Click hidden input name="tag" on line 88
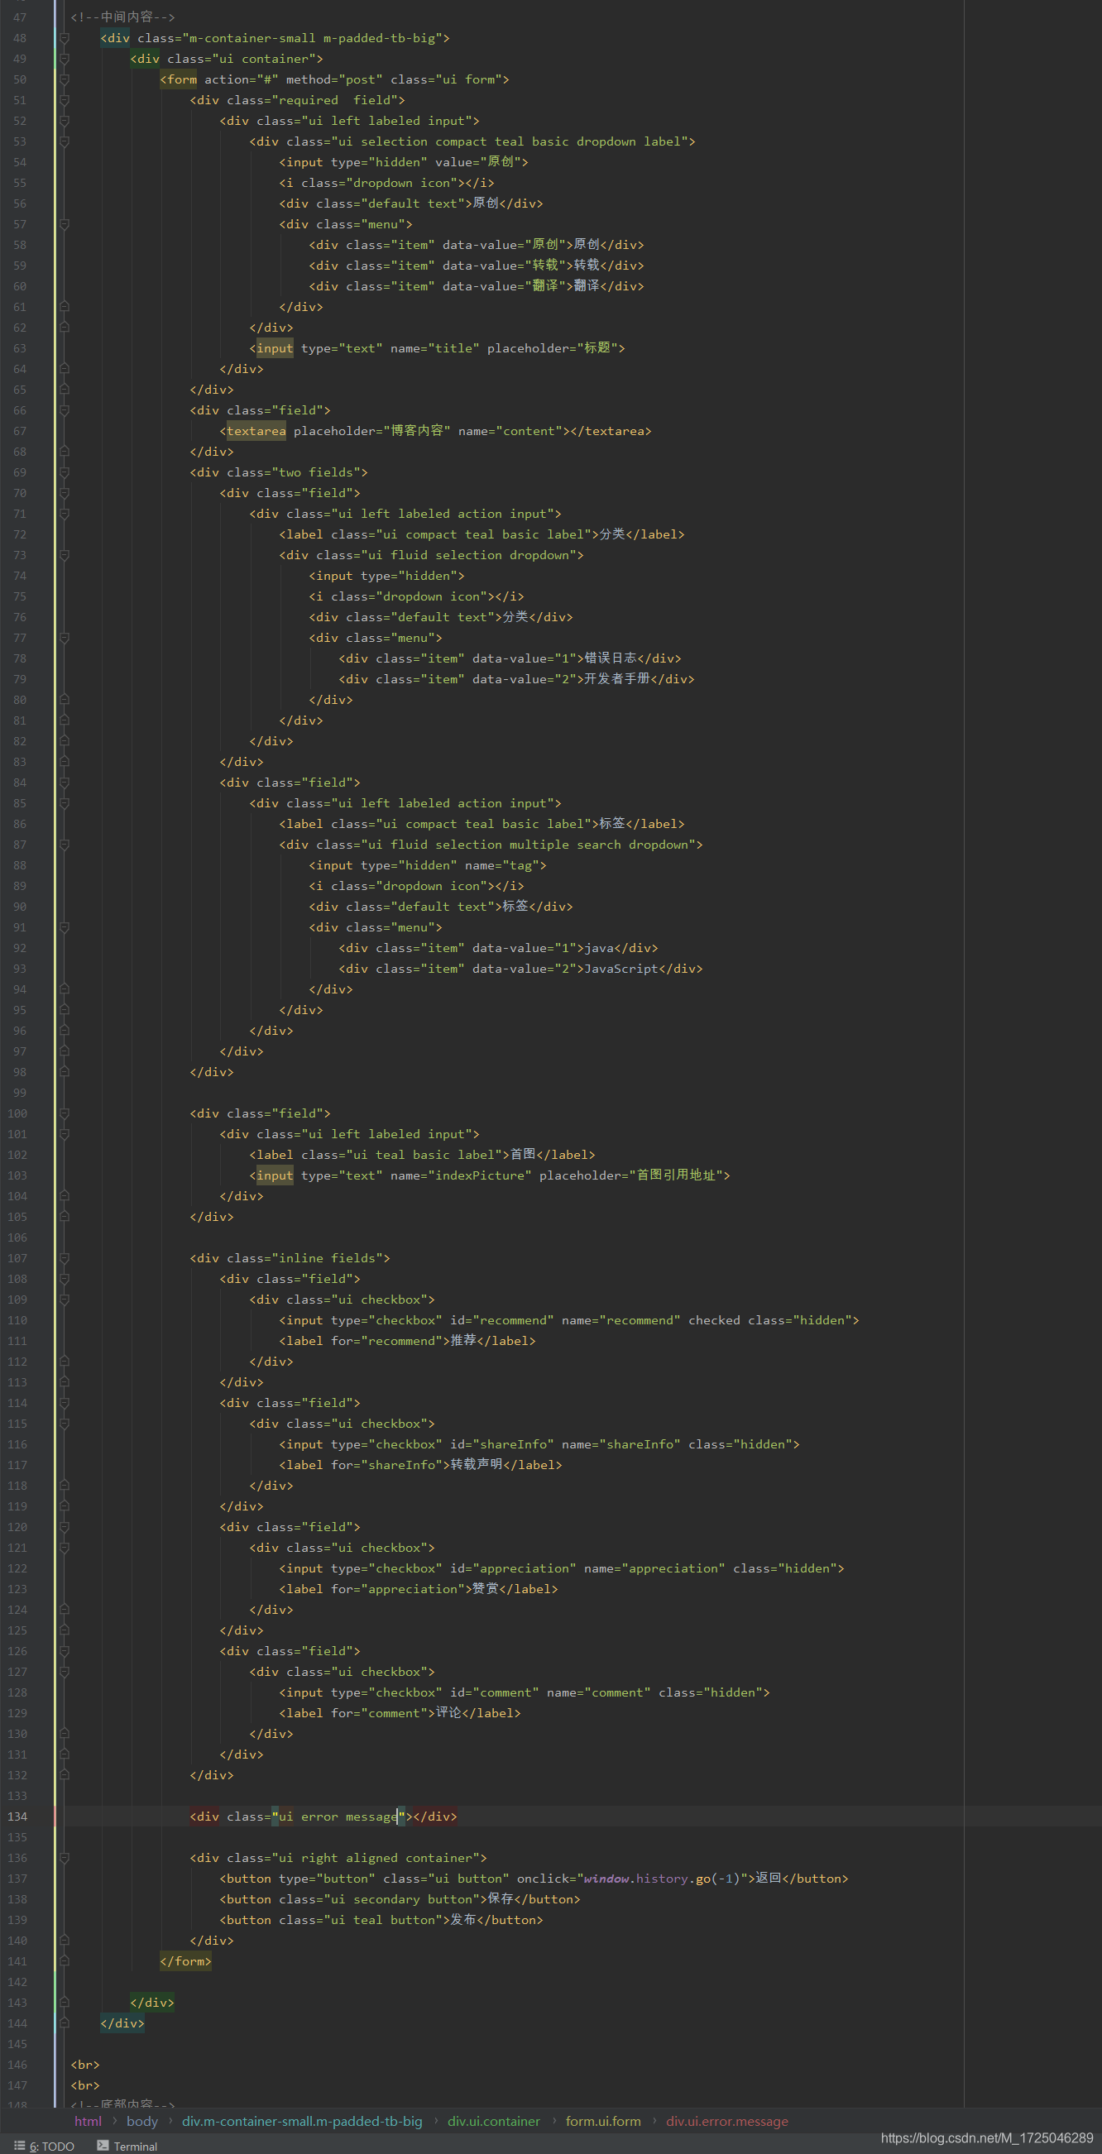The width and height of the screenshot is (1102, 2154). tap(428, 865)
